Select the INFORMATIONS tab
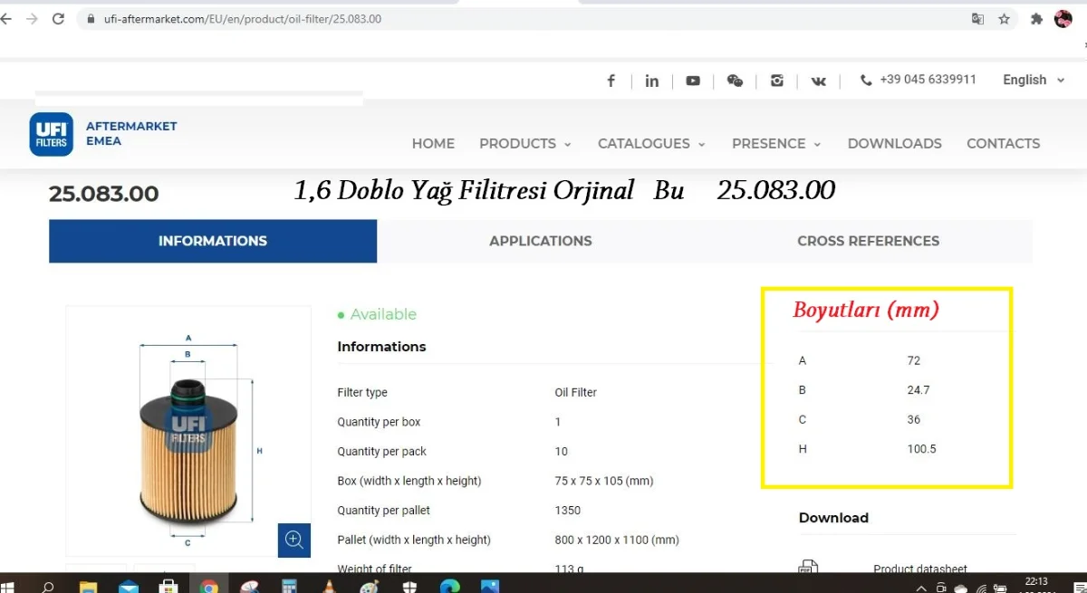Screen dimensions: 1087x593 pos(213,241)
